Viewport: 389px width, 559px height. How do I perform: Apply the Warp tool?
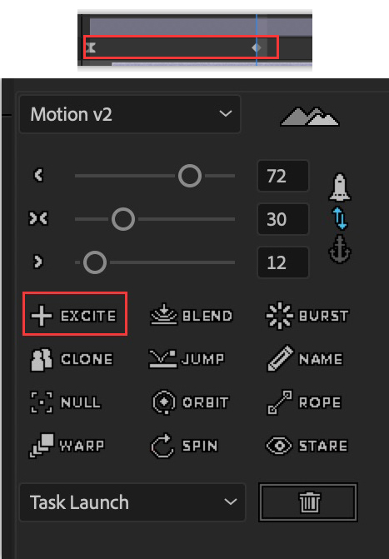[x=67, y=446]
